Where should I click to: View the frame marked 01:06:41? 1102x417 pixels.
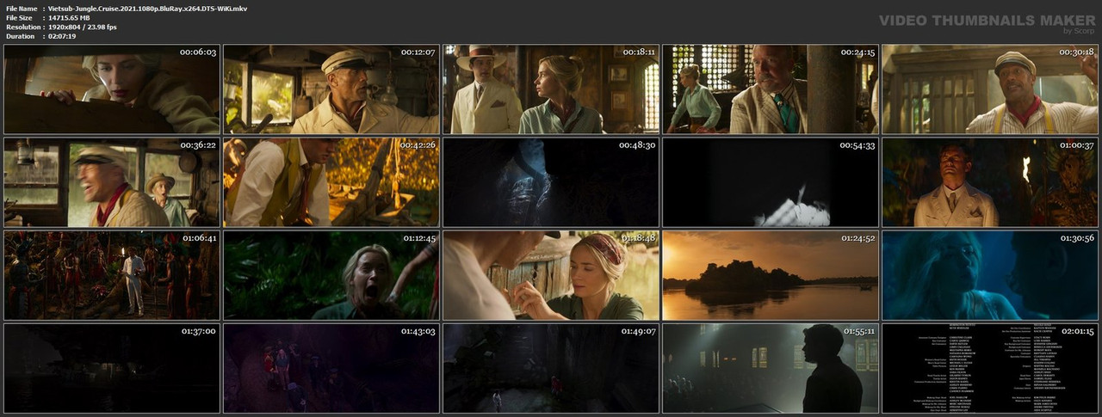click(112, 275)
